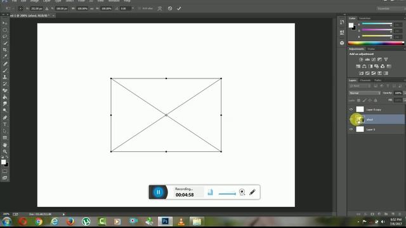The image size is (406, 228).
Task: Select the Pen tool
Action: coord(4,118)
